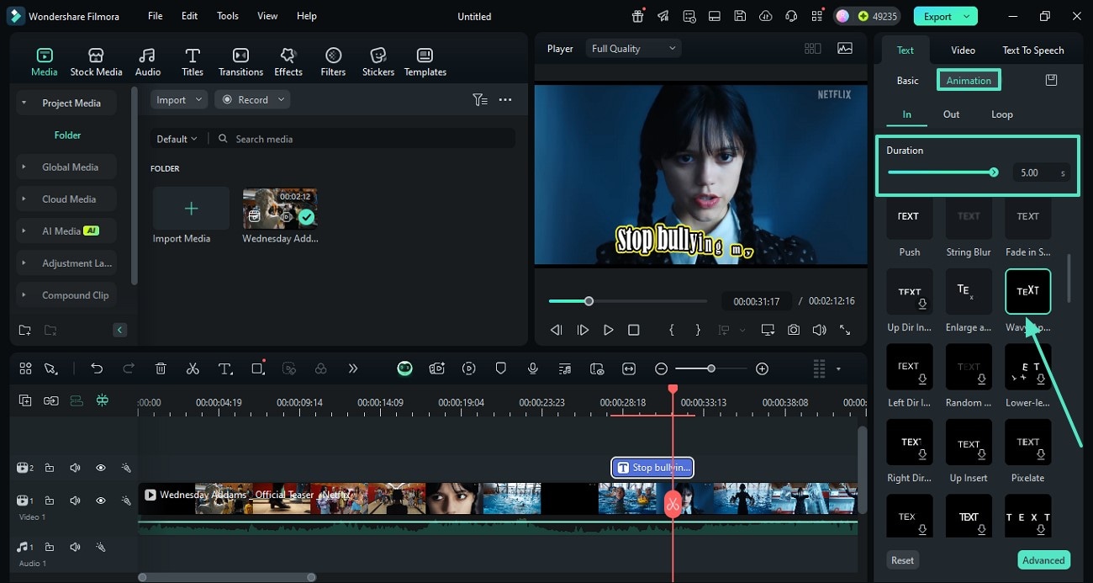The height and width of the screenshot is (583, 1093).
Task: Open the File menu
Action: point(156,16)
